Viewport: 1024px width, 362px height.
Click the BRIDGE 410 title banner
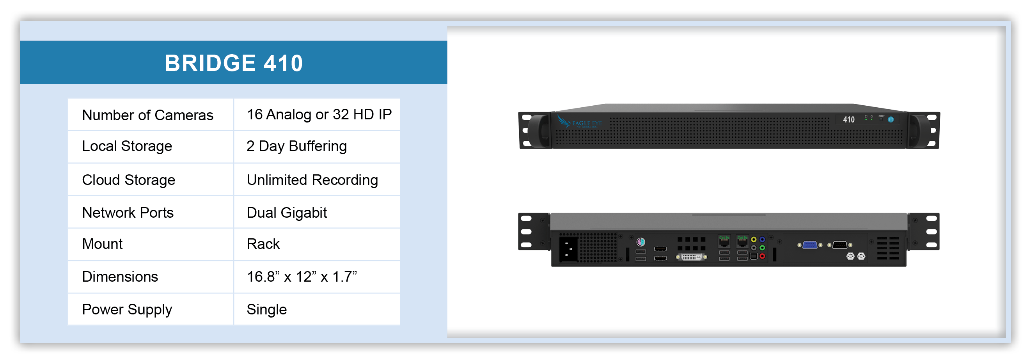234,62
